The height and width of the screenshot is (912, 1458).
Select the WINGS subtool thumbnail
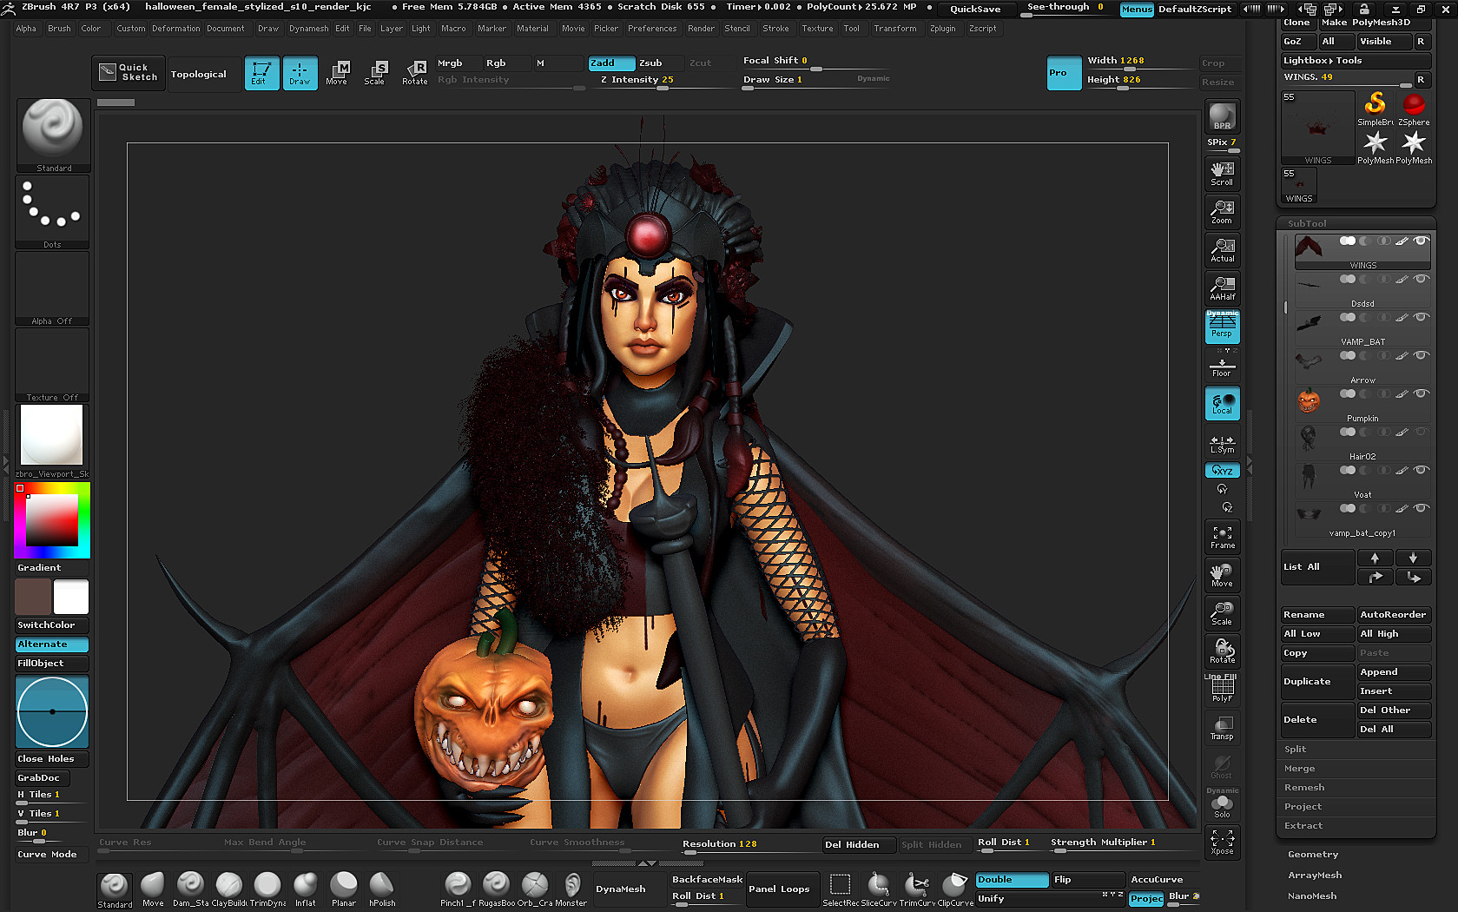(x=1309, y=247)
